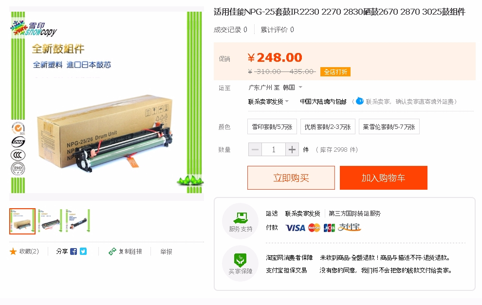Click the 加入购物车 add to cart button

(384, 178)
